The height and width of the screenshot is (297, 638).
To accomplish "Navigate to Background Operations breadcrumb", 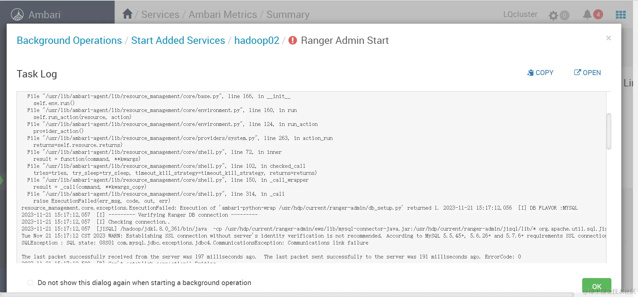I will [x=69, y=41].
